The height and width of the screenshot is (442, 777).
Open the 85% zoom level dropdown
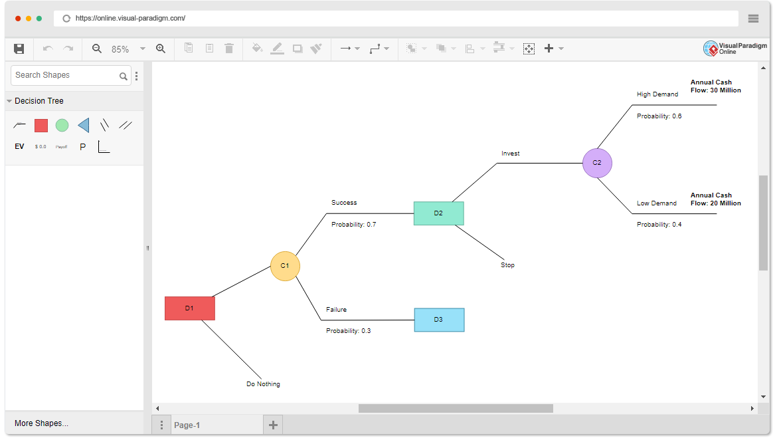point(143,49)
